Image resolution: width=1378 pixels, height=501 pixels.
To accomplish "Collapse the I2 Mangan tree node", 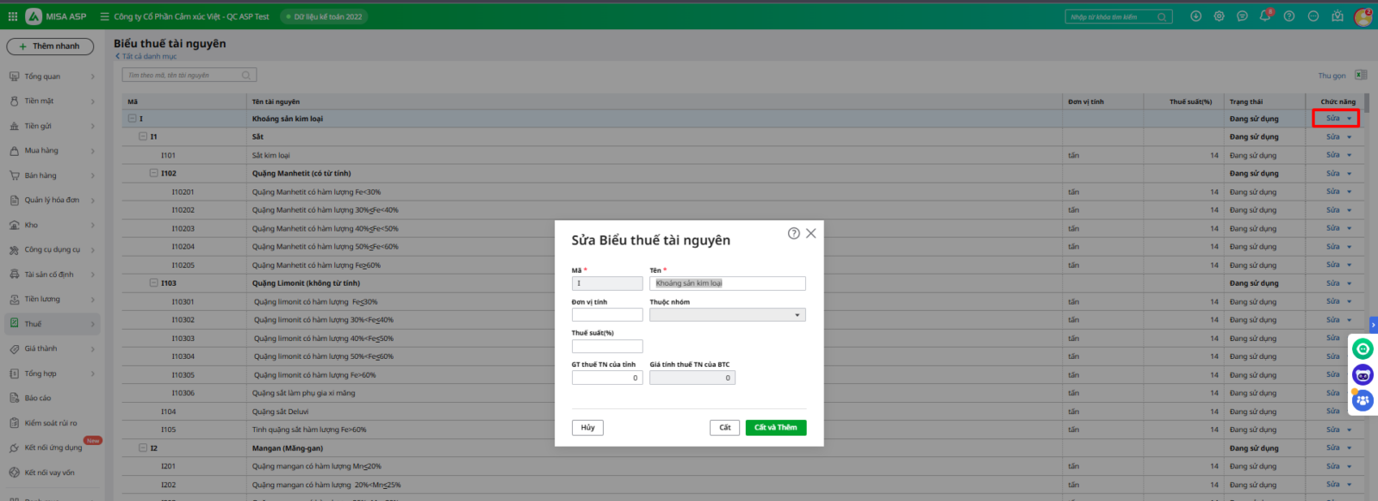I will coord(144,448).
